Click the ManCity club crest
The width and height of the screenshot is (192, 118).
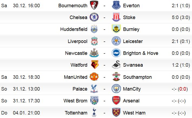tap(116, 88)
